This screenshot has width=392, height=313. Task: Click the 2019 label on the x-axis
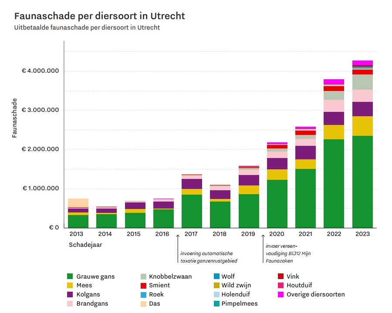248,234
